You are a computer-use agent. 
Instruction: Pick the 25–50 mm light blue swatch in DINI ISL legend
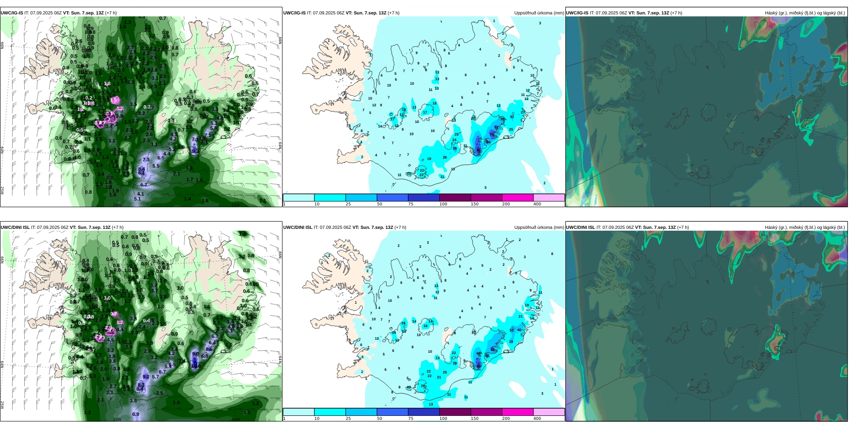tap(361, 412)
